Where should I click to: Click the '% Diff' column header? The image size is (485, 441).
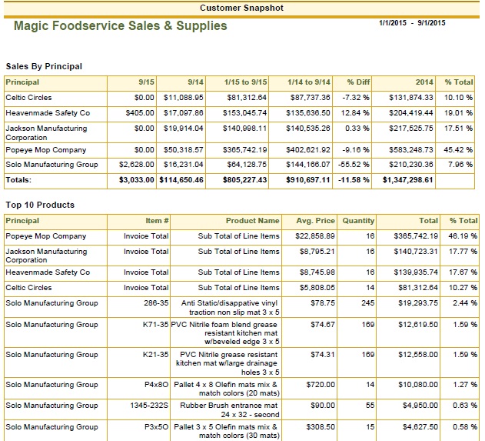[x=358, y=82]
